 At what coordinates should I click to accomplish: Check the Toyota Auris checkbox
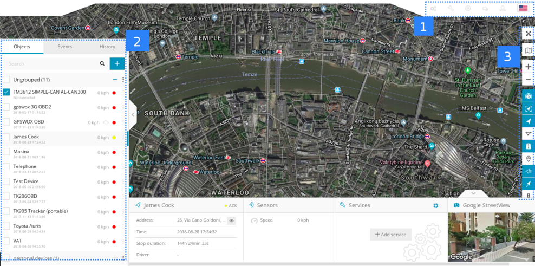[x=6, y=227]
